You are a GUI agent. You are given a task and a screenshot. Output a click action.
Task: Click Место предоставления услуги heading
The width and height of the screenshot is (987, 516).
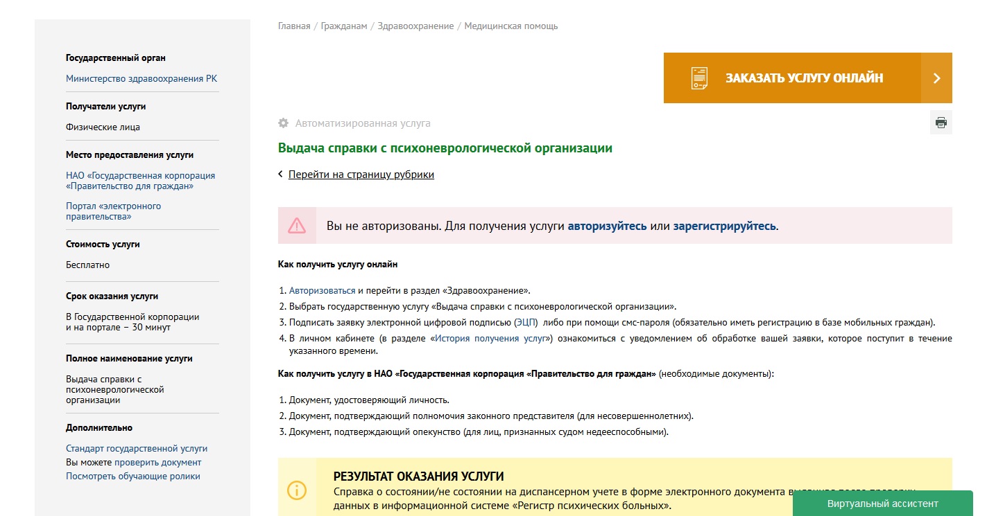pyautogui.click(x=130, y=155)
